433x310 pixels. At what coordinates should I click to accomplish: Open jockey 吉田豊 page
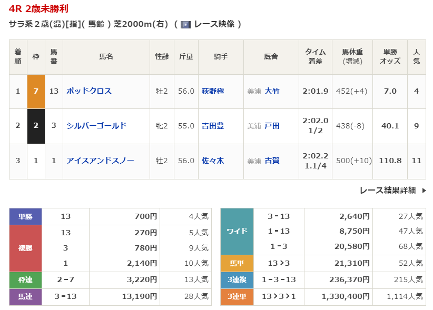click(x=213, y=126)
